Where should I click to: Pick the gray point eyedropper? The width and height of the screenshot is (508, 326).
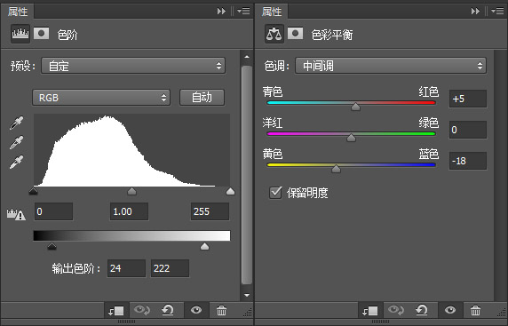[16, 142]
